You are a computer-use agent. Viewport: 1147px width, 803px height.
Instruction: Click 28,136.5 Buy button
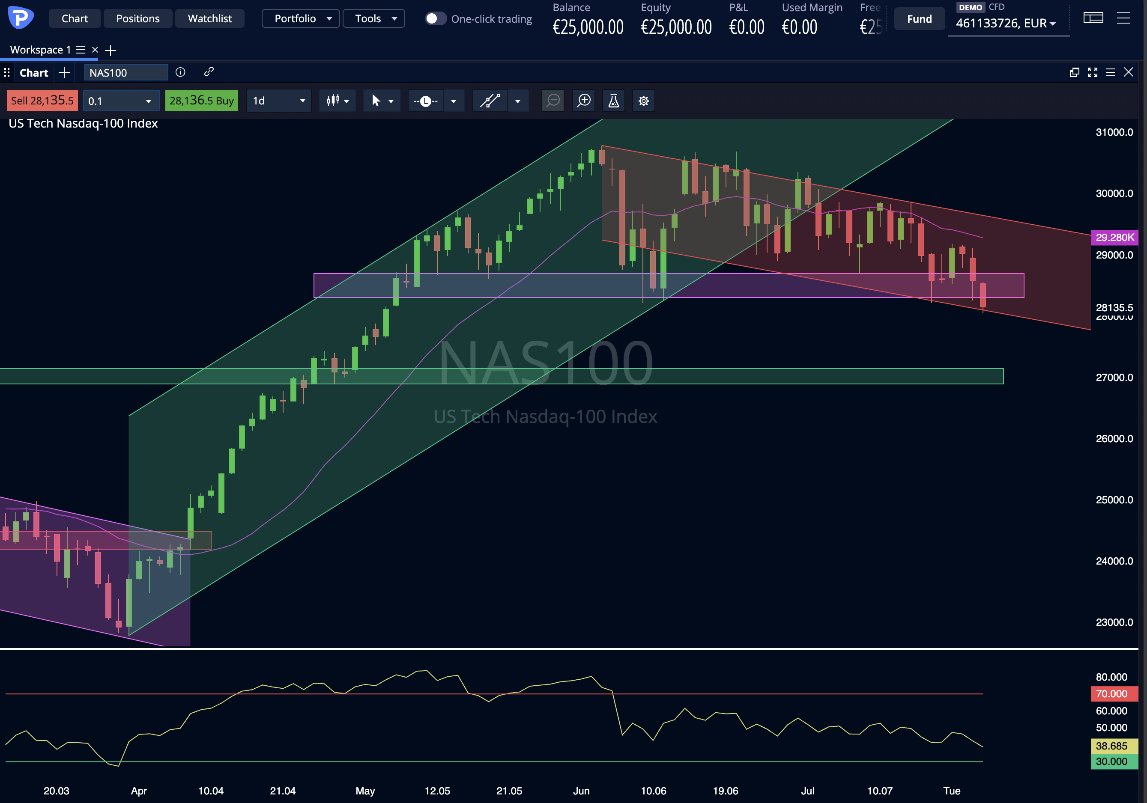pyautogui.click(x=201, y=100)
